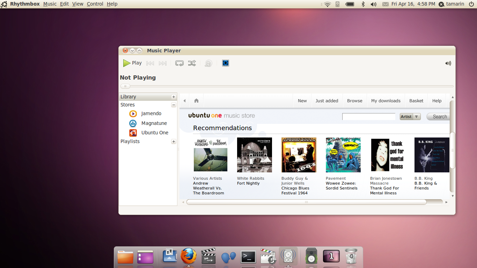Click the grayed music note toolbar icon
Screen dimensions: 477x268
pyautogui.click(x=208, y=63)
